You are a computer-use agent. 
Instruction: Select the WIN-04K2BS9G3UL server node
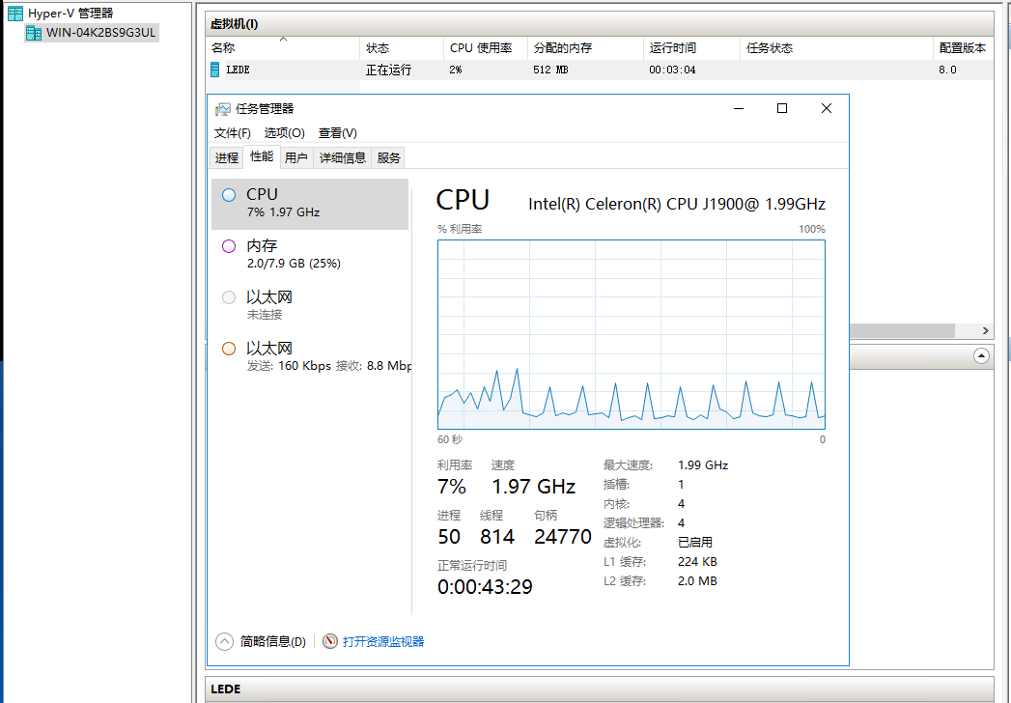91,32
